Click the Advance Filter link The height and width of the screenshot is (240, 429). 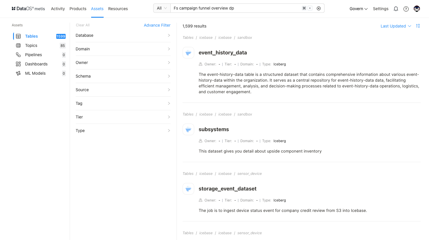pos(157,25)
